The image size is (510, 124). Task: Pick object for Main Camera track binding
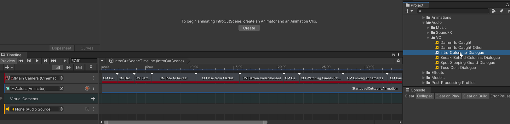click(61, 78)
